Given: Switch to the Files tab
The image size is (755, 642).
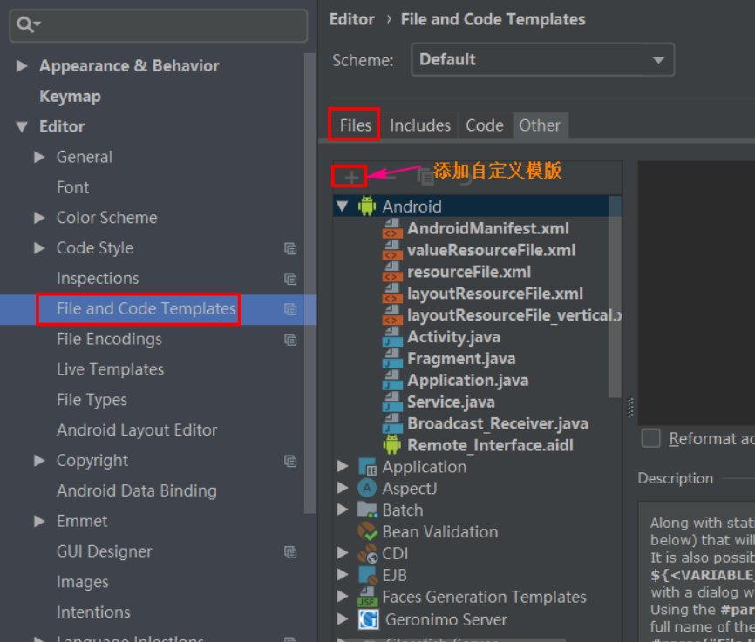Looking at the screenshot, I should pos(356,125).
